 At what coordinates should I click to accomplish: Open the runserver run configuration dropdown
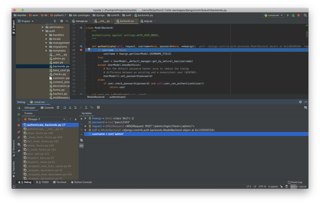[x=273, y=15]
